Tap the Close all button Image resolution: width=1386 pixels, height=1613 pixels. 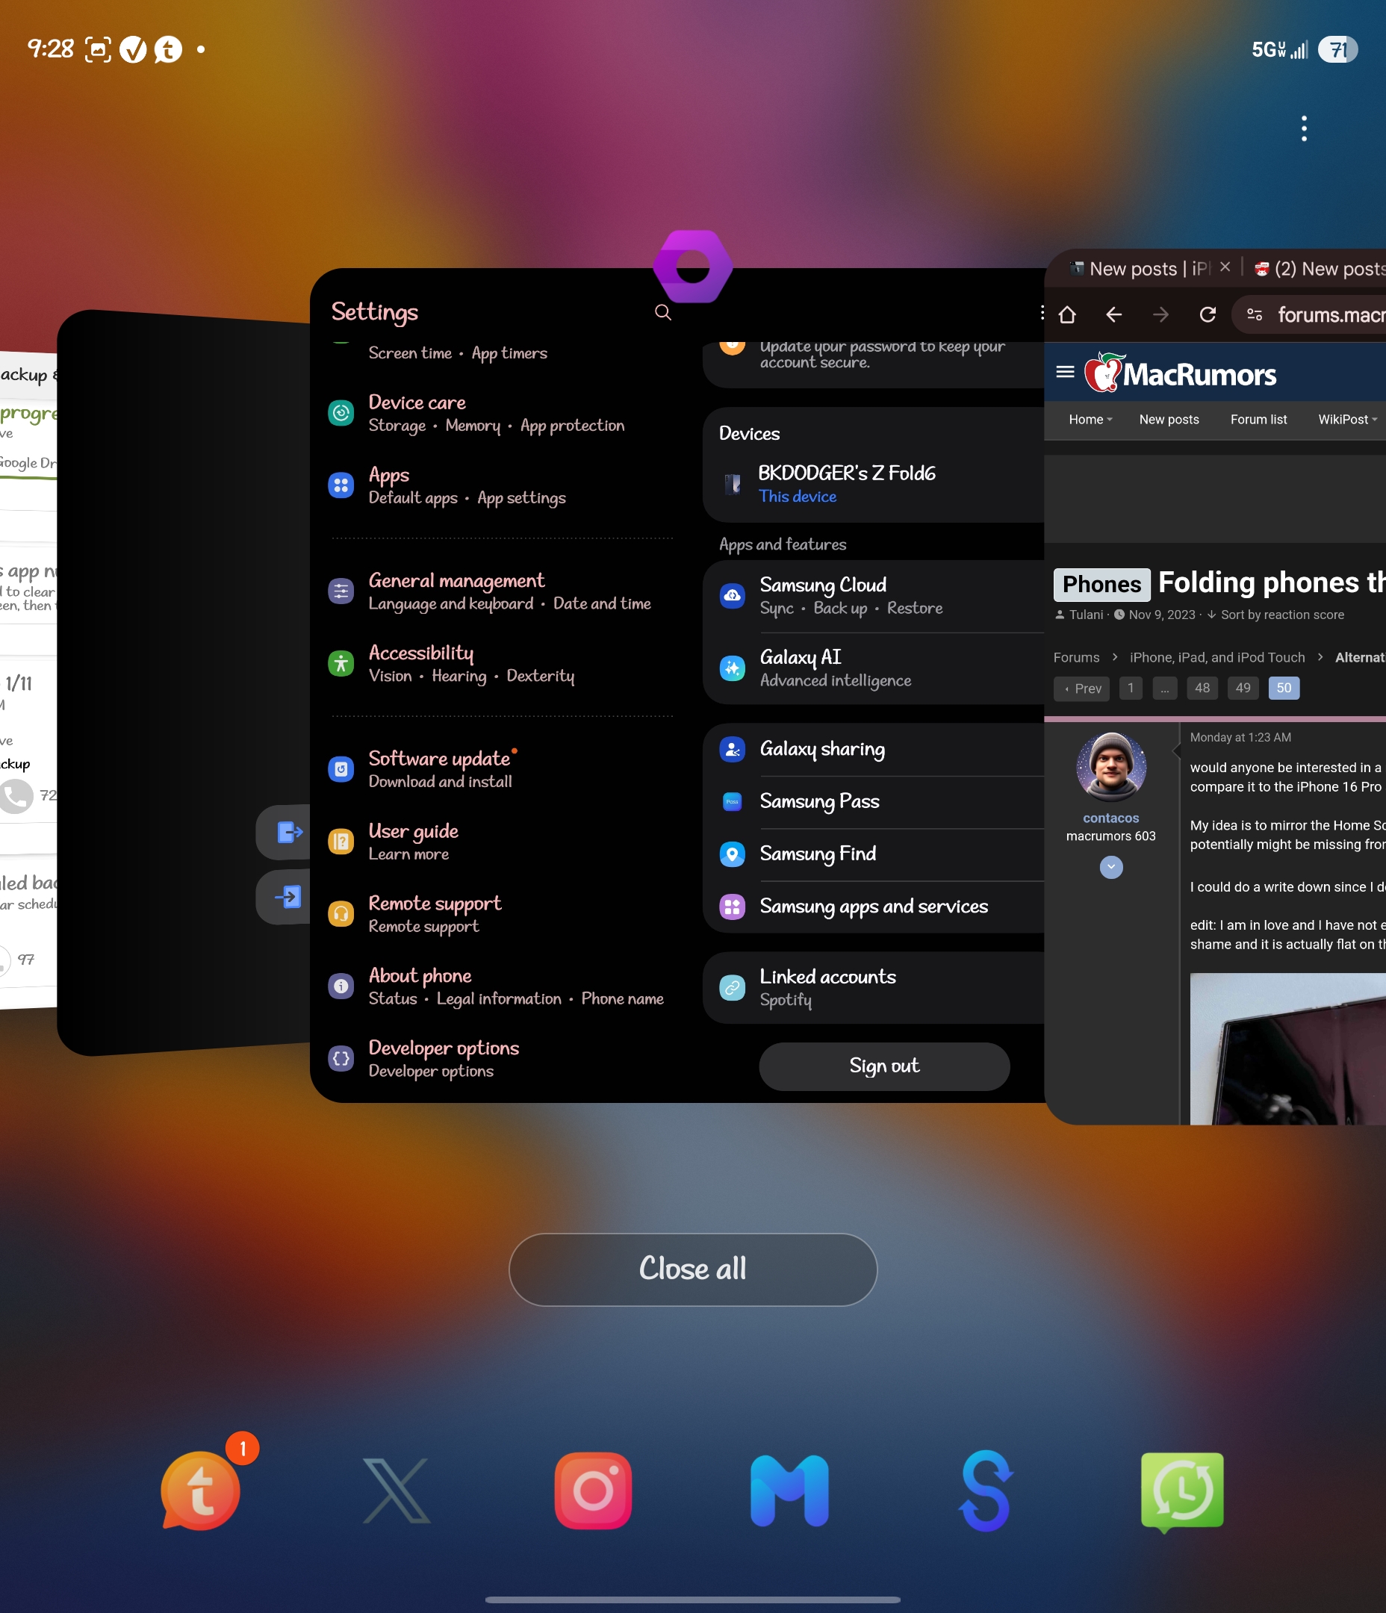tap(693, 1269)
